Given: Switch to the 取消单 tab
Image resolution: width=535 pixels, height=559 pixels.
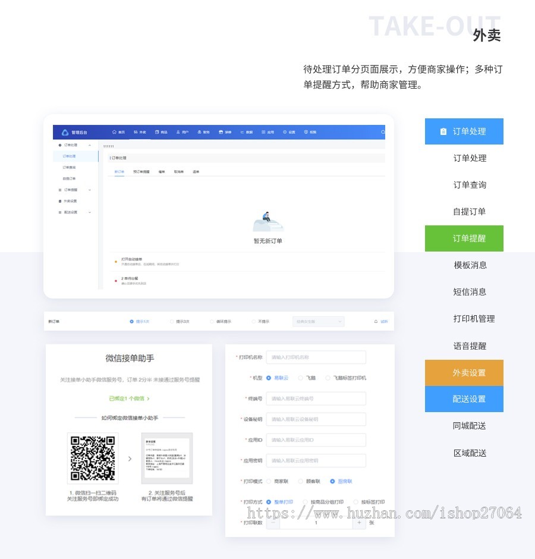Looking at the screenshot, I should 178,172.
